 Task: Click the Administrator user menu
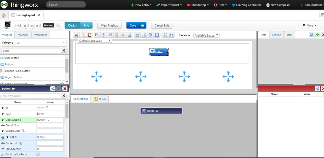pyautogui.click(x=312, y=5)
